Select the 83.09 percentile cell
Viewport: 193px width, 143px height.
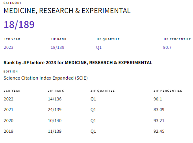(x=159, y=110)
